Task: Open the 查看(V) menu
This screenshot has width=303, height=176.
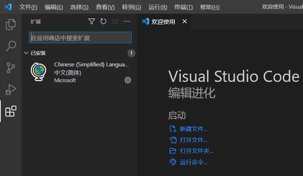Action: click(x=105, y=7)
